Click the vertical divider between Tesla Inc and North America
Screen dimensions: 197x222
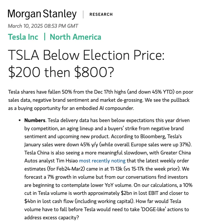tap(44, 37)
